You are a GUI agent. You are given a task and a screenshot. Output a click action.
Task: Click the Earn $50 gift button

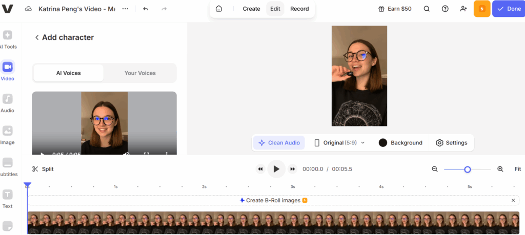coord(395,9)
